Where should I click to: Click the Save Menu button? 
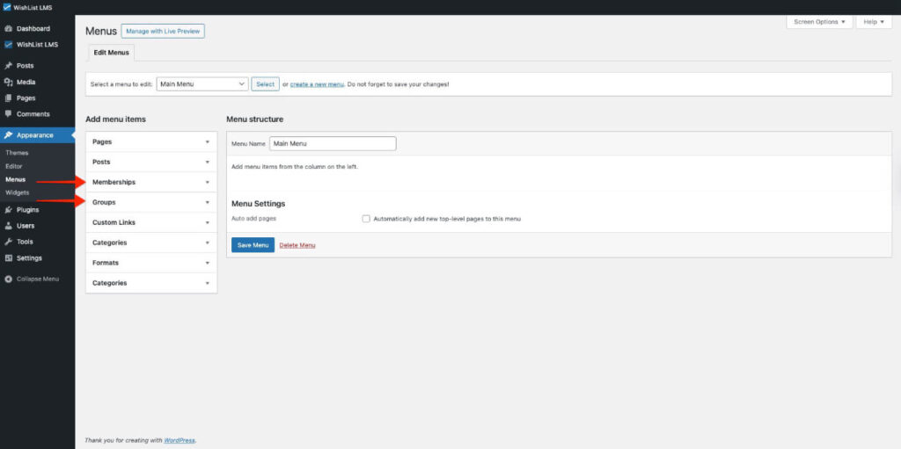coord(253,245)
